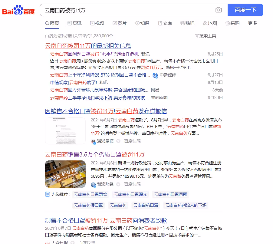273x244 pixels.
Task: Open news link 云南白药上半年净利降26.57%
Action: [100, 75]
